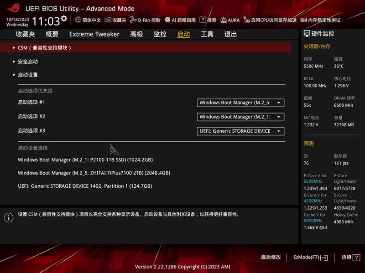Open date and time settings gear
Image resolution: width=365 pixels, height=273 pixels.
[64, 18]
